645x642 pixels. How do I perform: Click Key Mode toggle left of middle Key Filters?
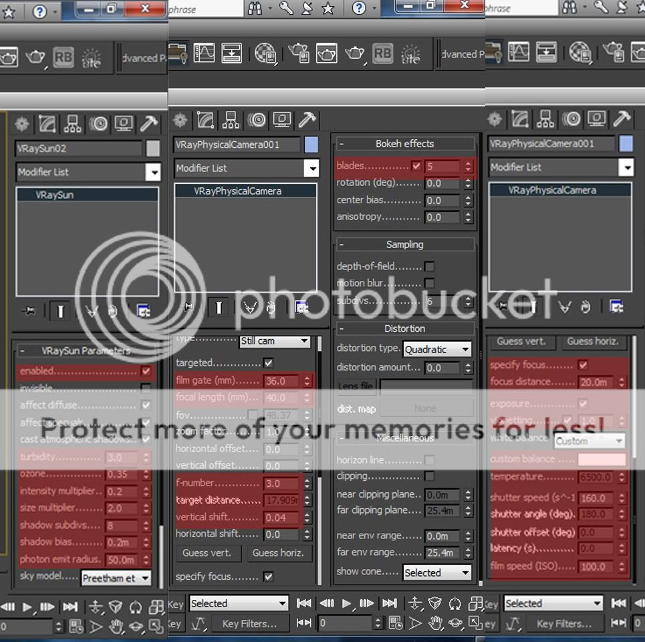304,623
